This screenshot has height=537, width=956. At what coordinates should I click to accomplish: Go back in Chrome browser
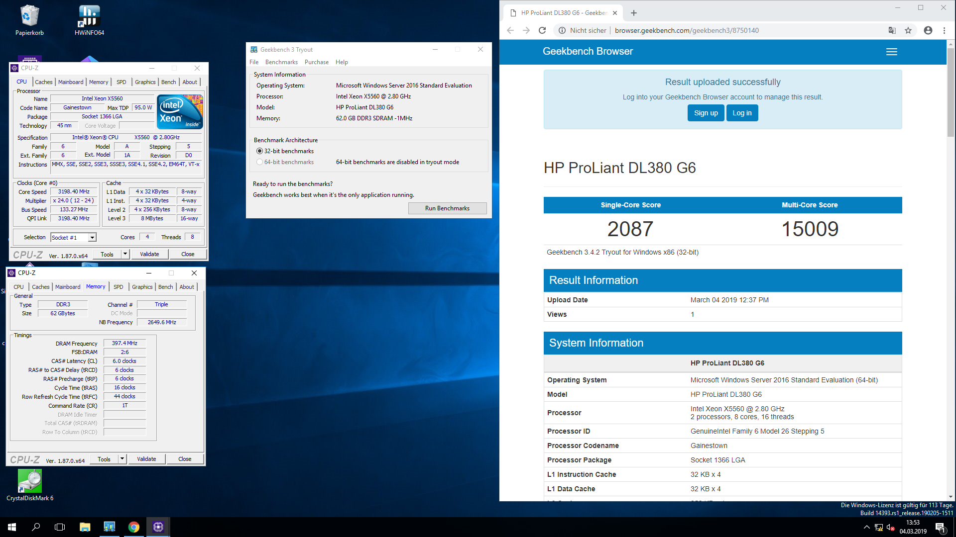[x=510, y=30]
